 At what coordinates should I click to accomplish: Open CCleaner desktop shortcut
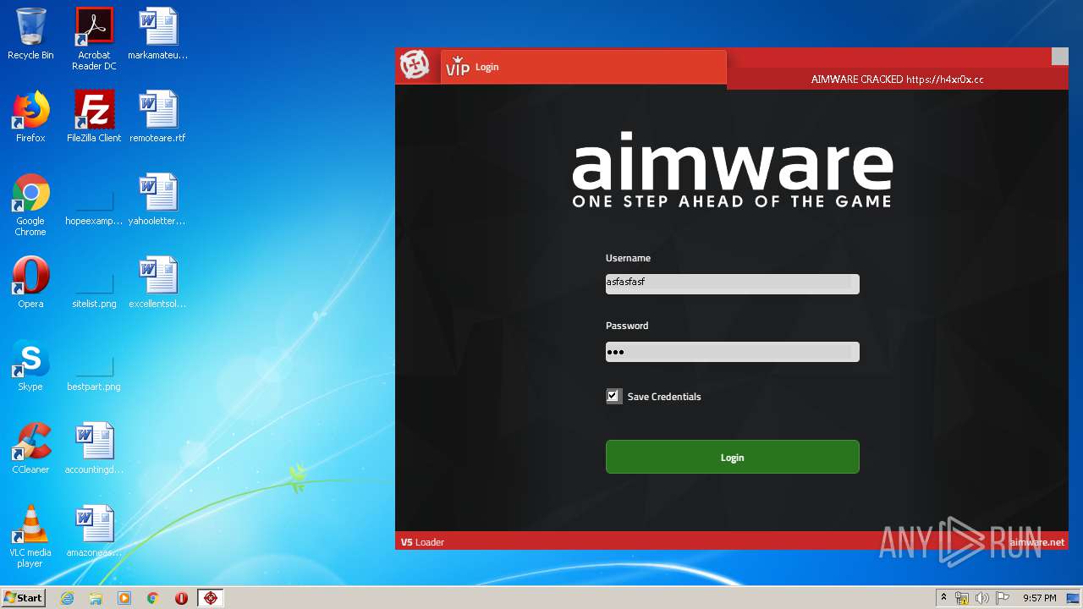tap(30, 448)
